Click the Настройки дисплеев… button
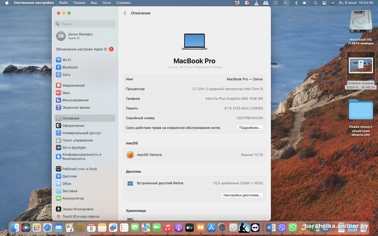Viewport: 378px width, 236px height. tap(242, 195)
